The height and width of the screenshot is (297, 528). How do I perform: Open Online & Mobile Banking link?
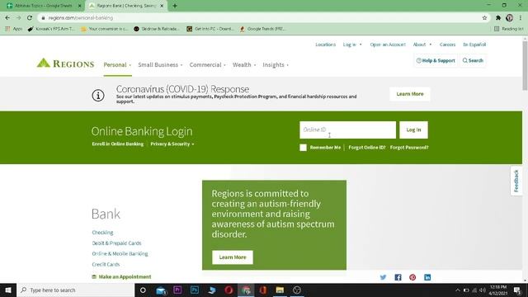click(120, 253)
